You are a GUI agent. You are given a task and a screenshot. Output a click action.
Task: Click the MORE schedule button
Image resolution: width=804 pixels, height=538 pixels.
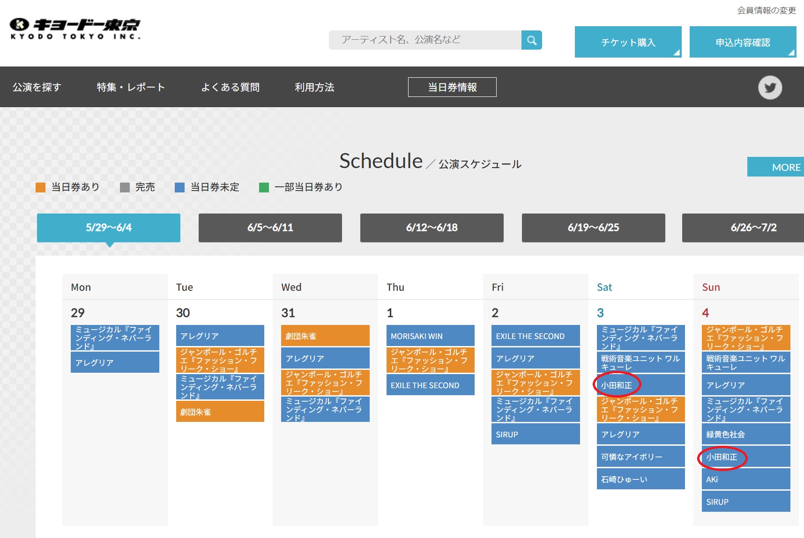[776, 167]
